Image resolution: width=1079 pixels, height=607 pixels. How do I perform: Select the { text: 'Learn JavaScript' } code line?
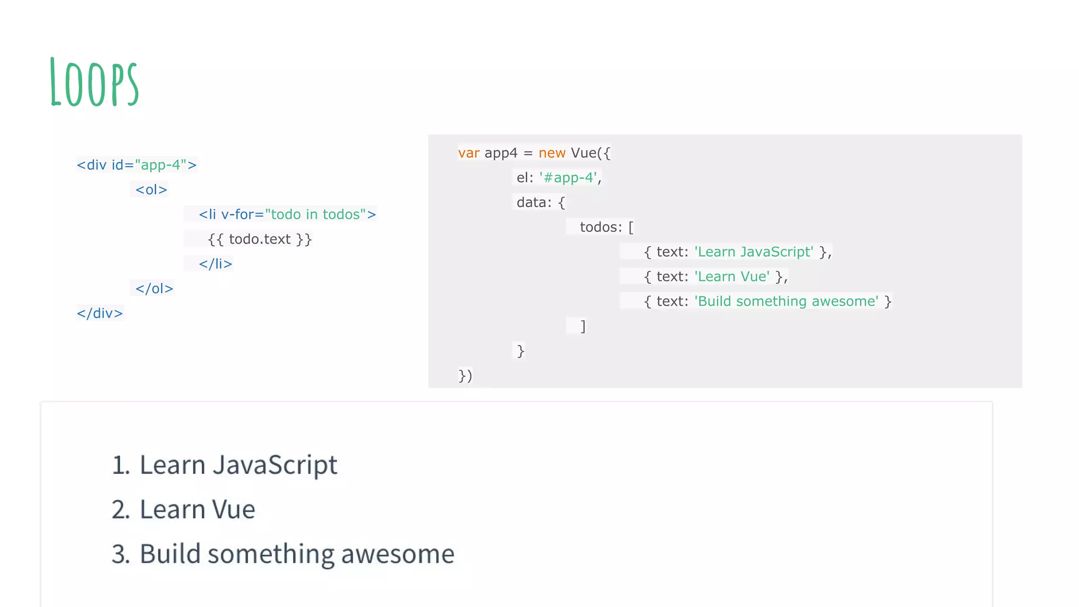(738, 252)
